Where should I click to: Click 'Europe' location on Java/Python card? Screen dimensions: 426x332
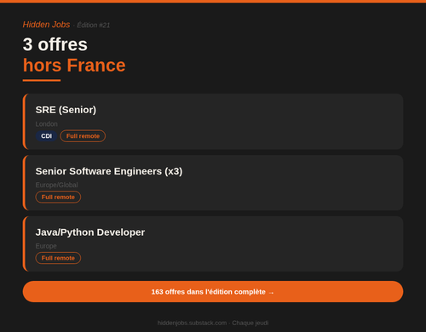click(46, 246)
